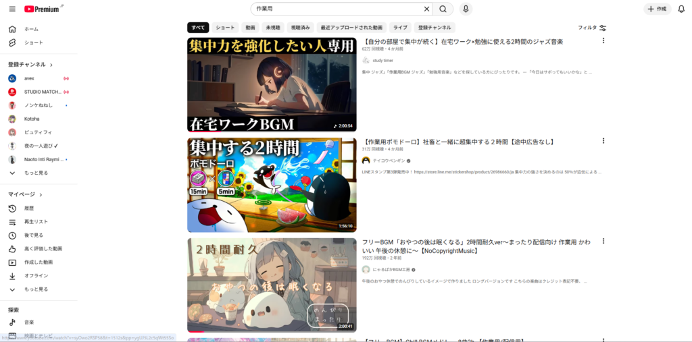Expand もっと見る under マイページ section
Image resolution: width=692 pixels, height=342 pixels.
pyautogui.click(x=36, y=289)
